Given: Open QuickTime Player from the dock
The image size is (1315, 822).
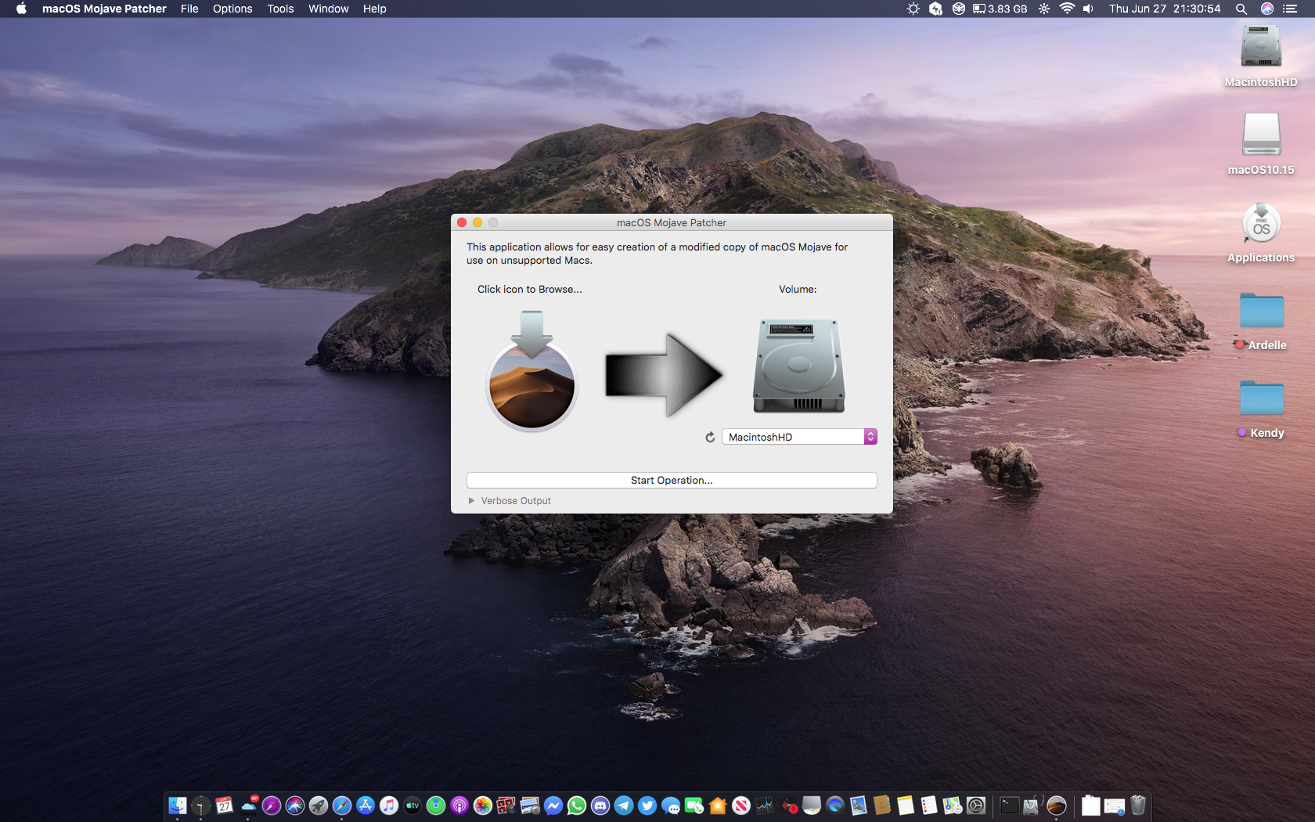Looking at the screenshot, I should pos(835,805).
